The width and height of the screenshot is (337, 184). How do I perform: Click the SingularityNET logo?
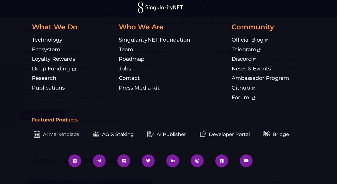tap(160, 7)
